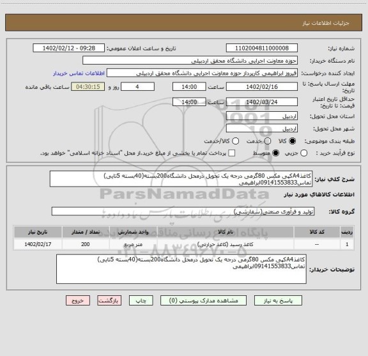Click quantity cell showing 200
The width and height of the screenshot is (368, 356).
tap(86, 244)
